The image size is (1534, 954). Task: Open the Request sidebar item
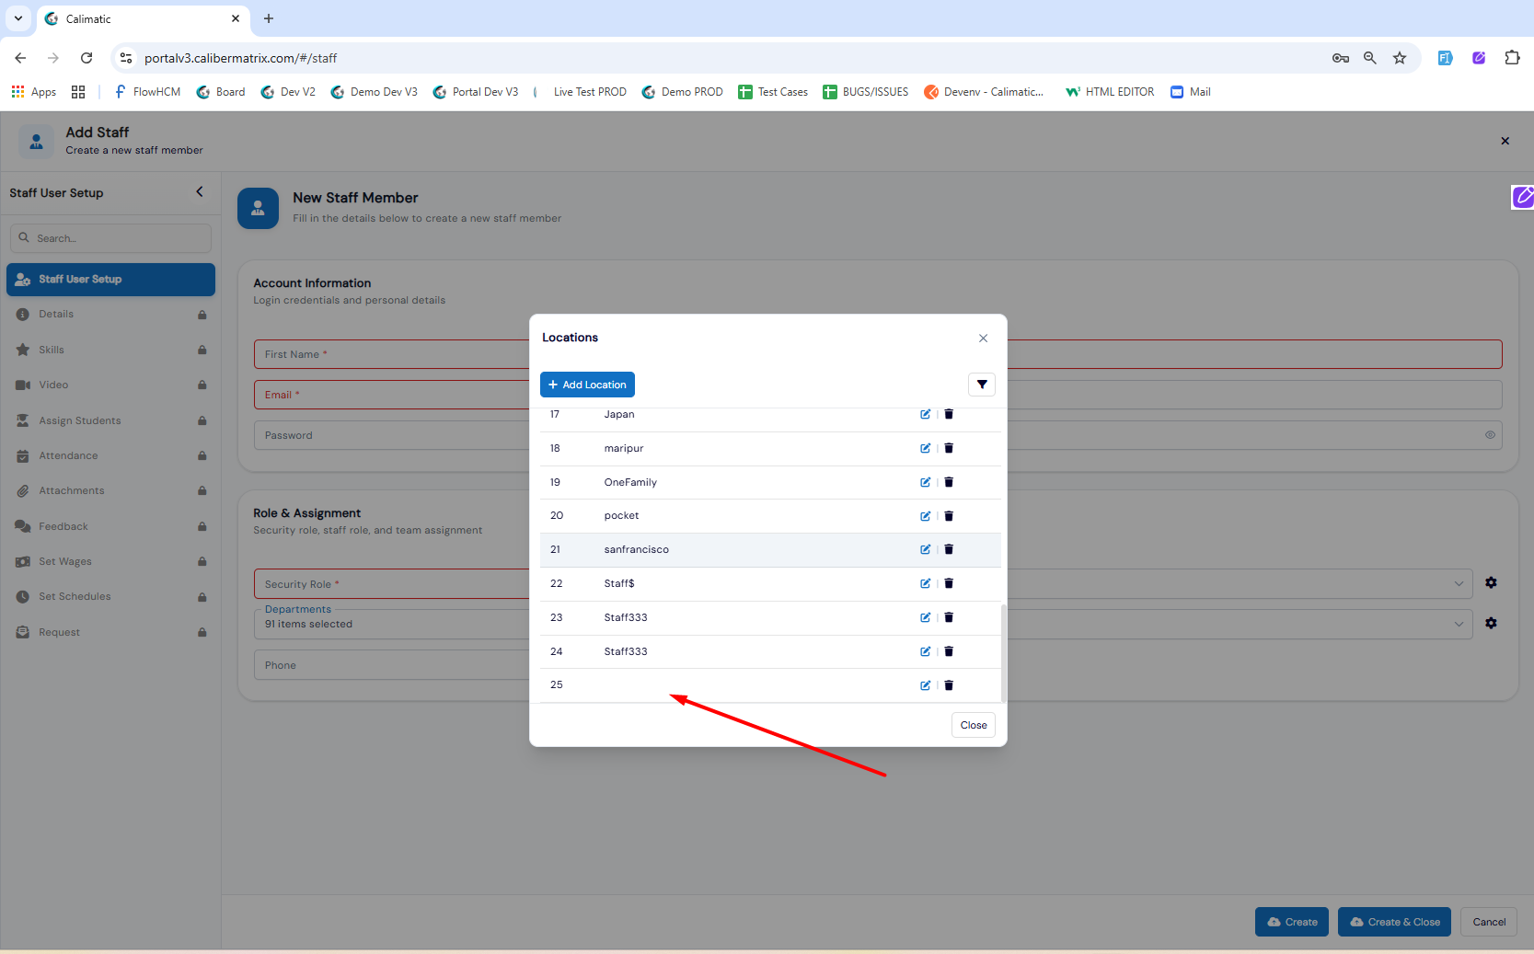click(110, 632)
